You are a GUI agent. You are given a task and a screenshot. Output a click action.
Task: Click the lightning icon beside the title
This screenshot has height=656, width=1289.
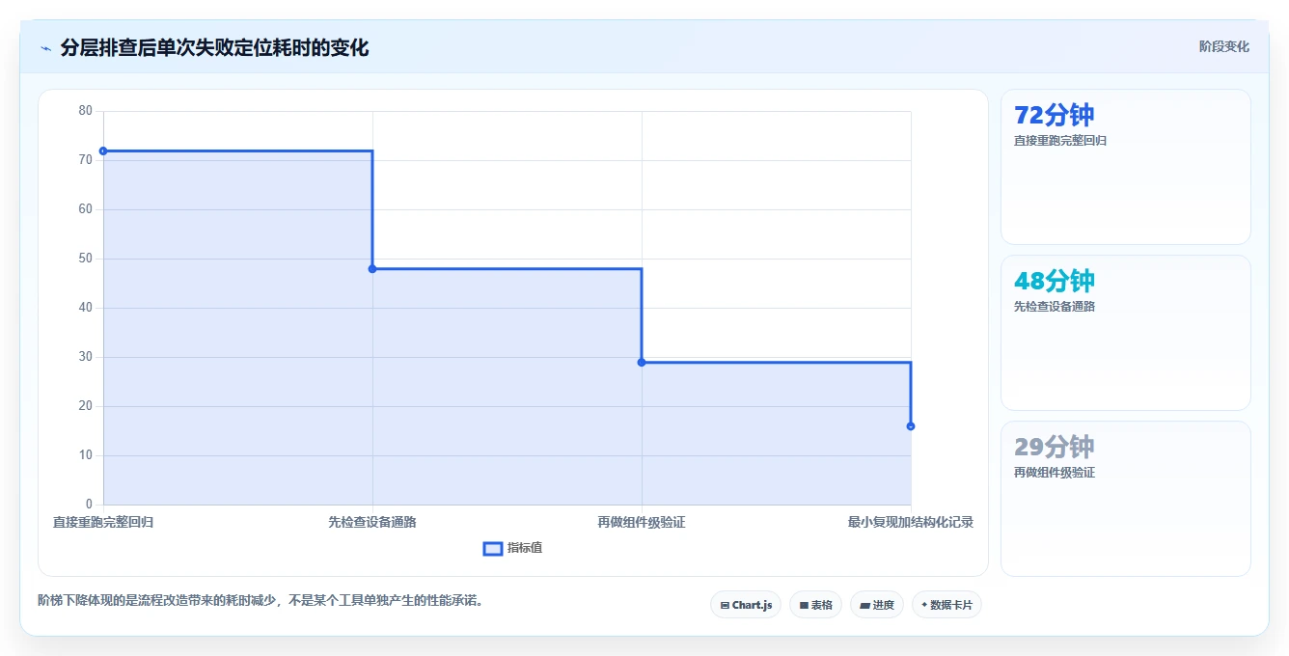(46, 48)
